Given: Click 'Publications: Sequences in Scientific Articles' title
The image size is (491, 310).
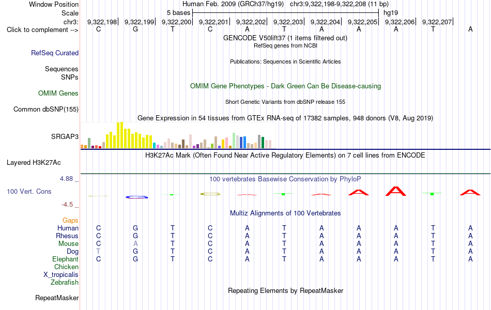Looking at the screenshot, I should (285, 61).
